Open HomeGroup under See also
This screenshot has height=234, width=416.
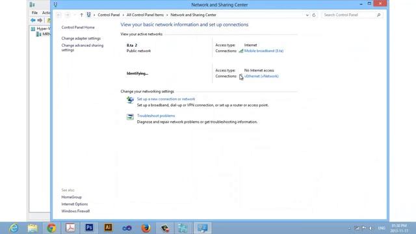point(71,197)
